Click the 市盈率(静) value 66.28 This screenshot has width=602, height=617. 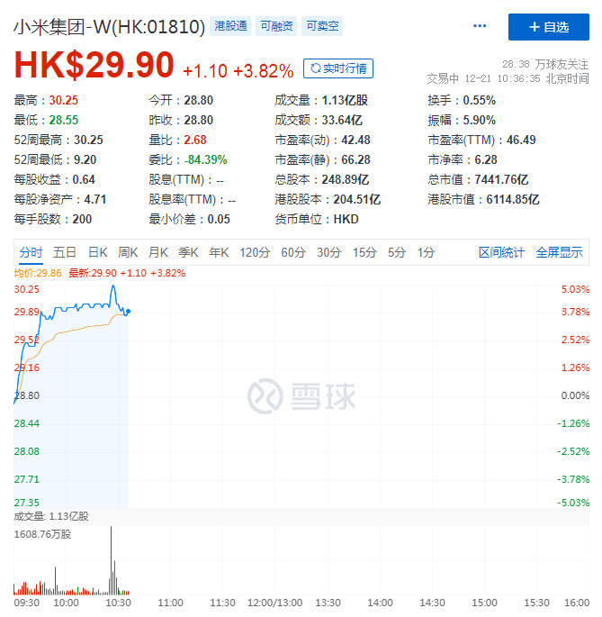click(355, 159)
